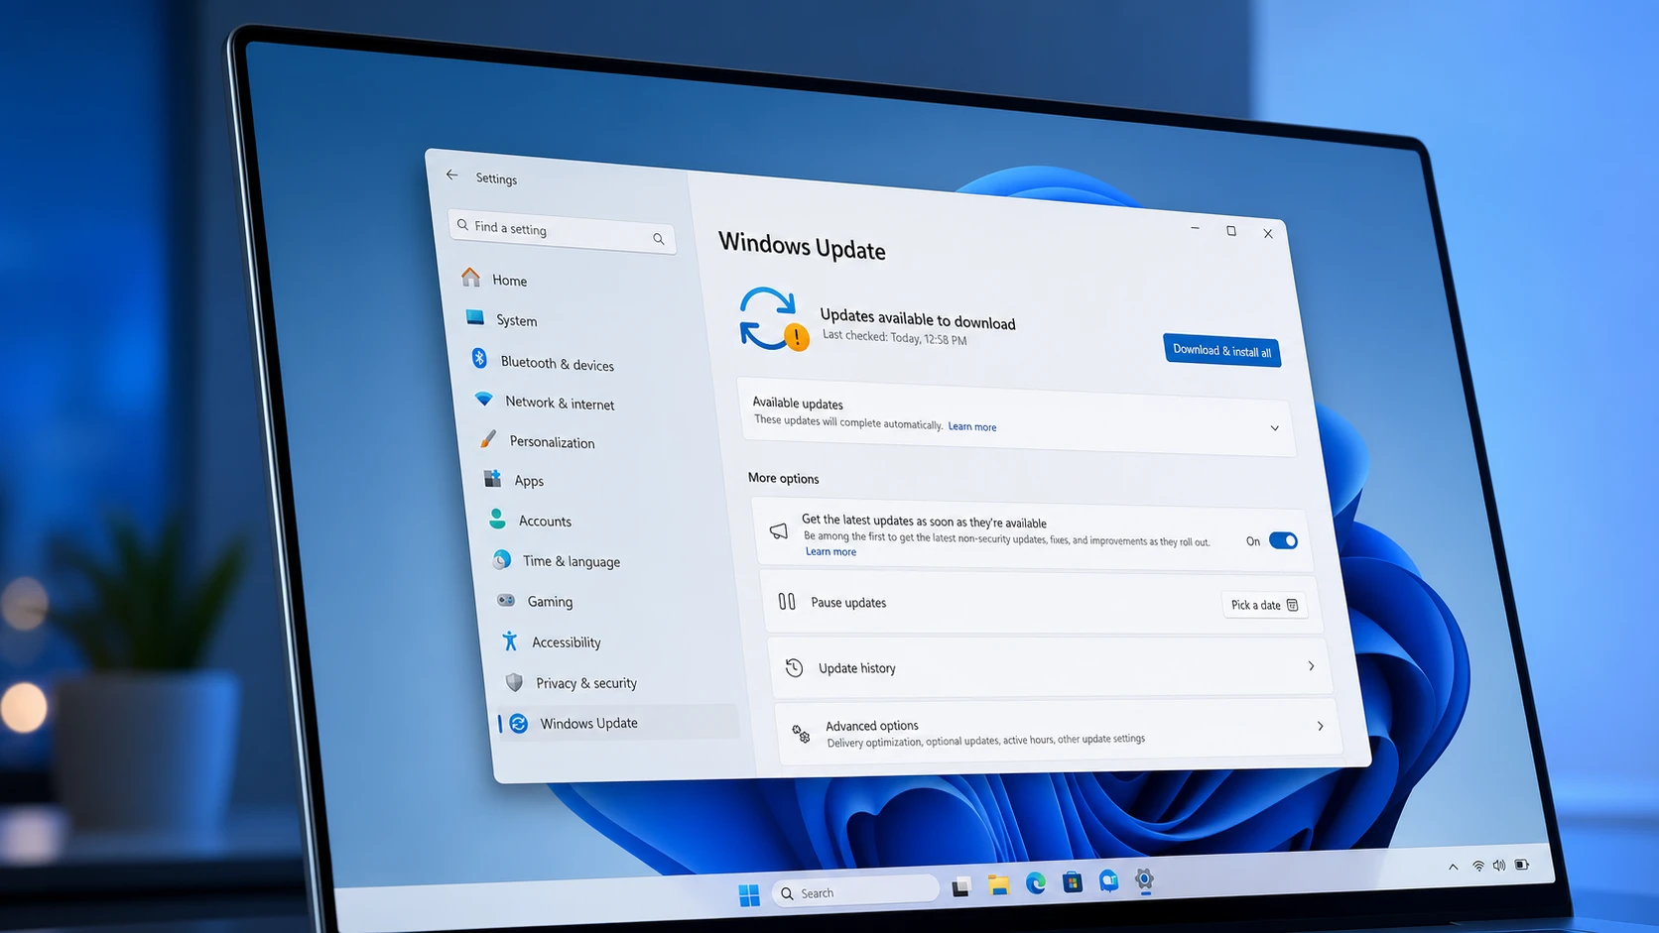The image size is (1659, 933).
Task: Turn off get latest updates toggle
Action: point(1283,540)
